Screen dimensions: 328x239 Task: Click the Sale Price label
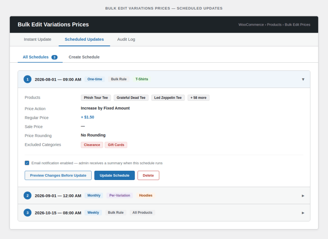[34, 126]
